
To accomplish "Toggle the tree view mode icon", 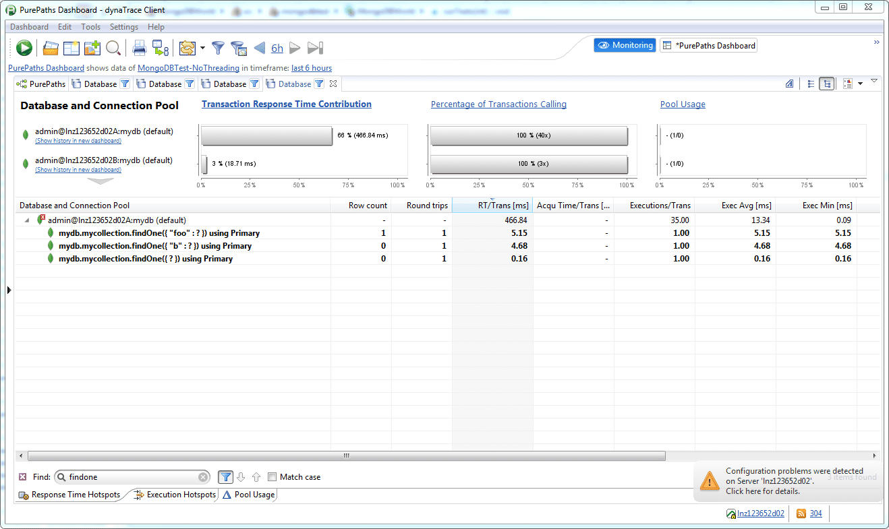I will [826, 84].
